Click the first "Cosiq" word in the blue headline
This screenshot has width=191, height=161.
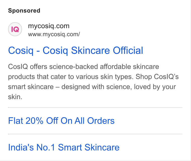(21, 51)
